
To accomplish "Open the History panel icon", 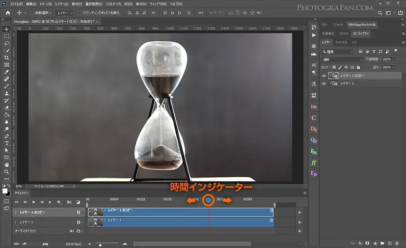I will click(x=314, y=27).
